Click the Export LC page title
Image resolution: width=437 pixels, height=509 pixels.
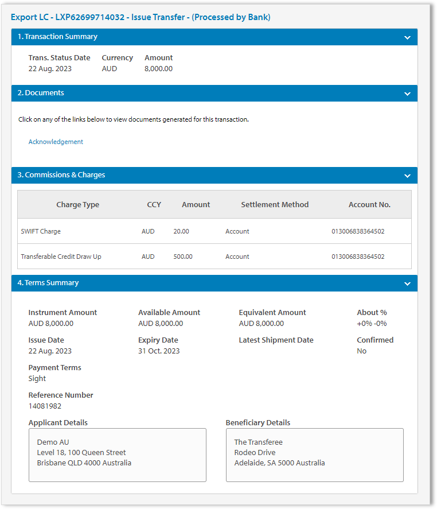click(141, 17)
